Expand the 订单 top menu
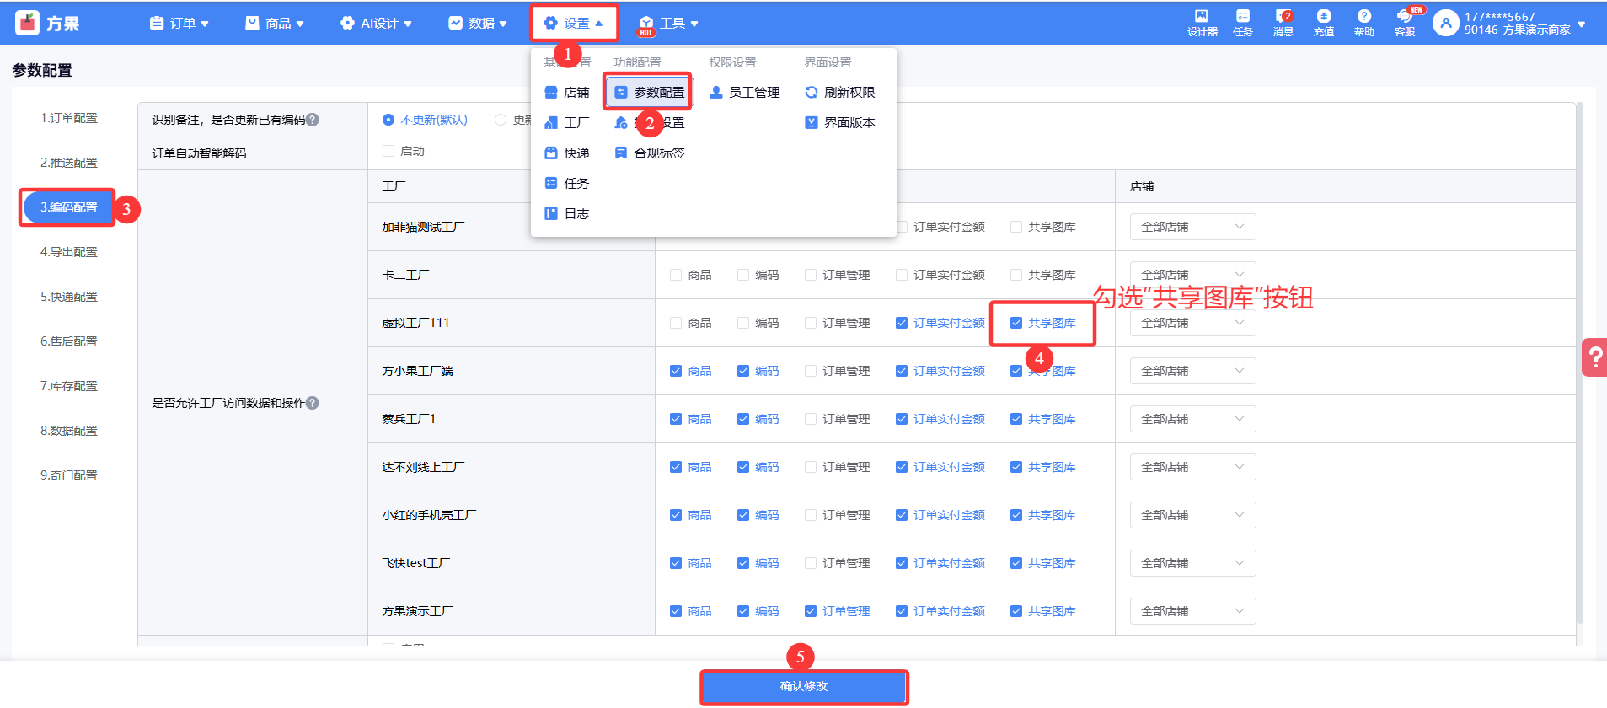 coord(179,24)
